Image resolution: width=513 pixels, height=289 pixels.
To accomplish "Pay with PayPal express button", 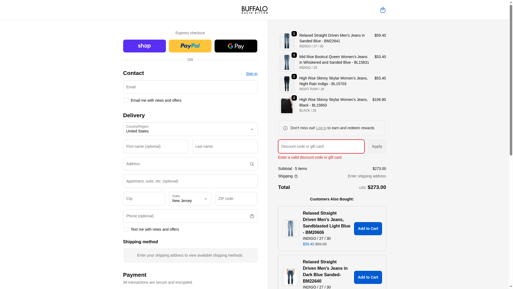I will [x=190, y=46].
